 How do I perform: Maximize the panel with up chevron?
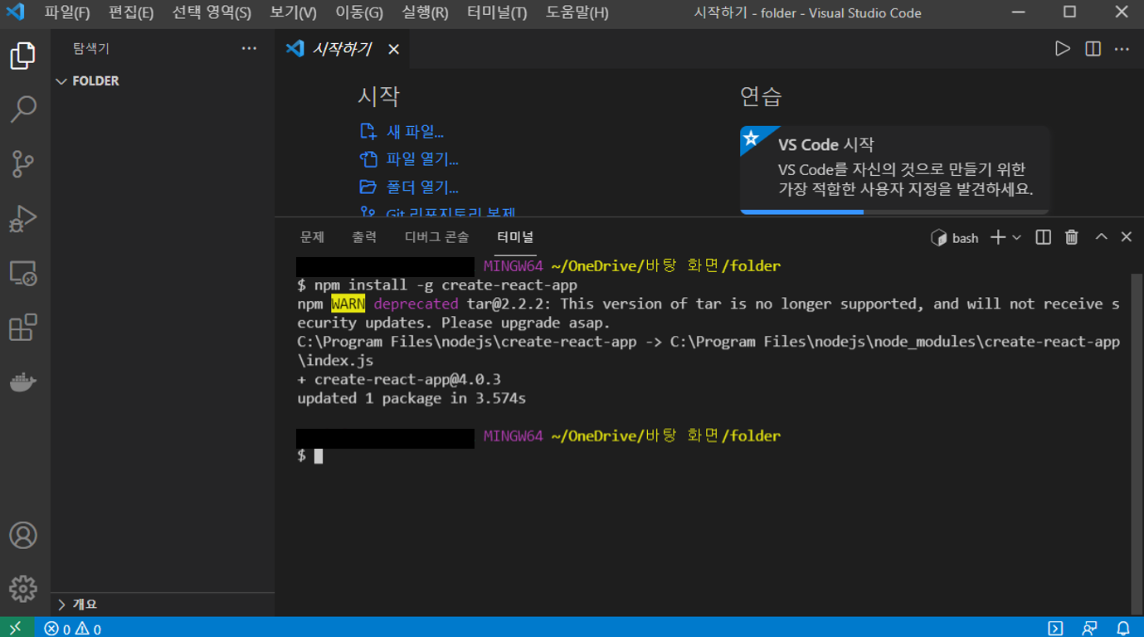tap(1101, 237)
